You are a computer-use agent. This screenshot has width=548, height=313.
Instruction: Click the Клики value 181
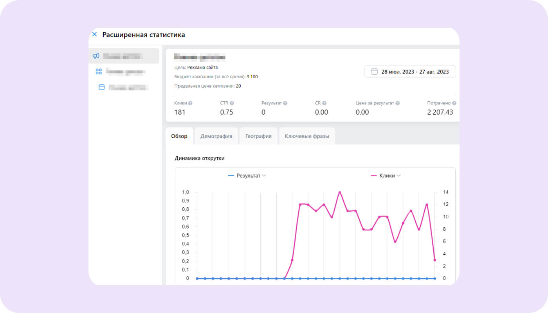(180, 112)
